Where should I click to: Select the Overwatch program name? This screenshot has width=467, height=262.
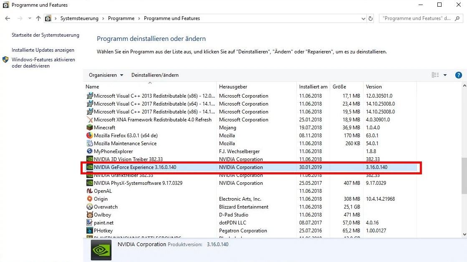106,207
